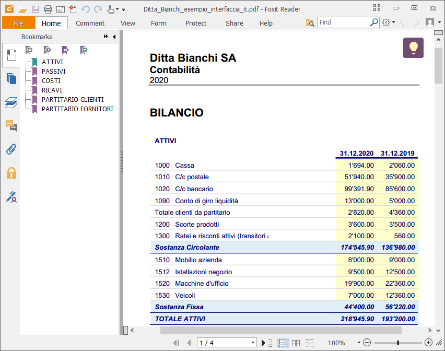Switch to facing two-page view mode
The height and width of the screenshot is (351, 445).
296,343
